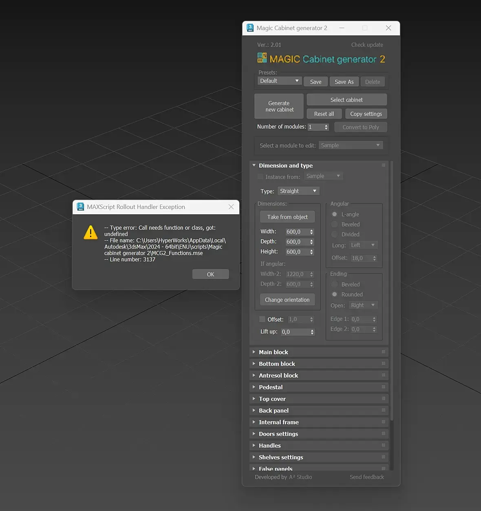Close the MAXScript Rollout Handler Exception dialog
481x511 pixels.
tap(231, 207)
